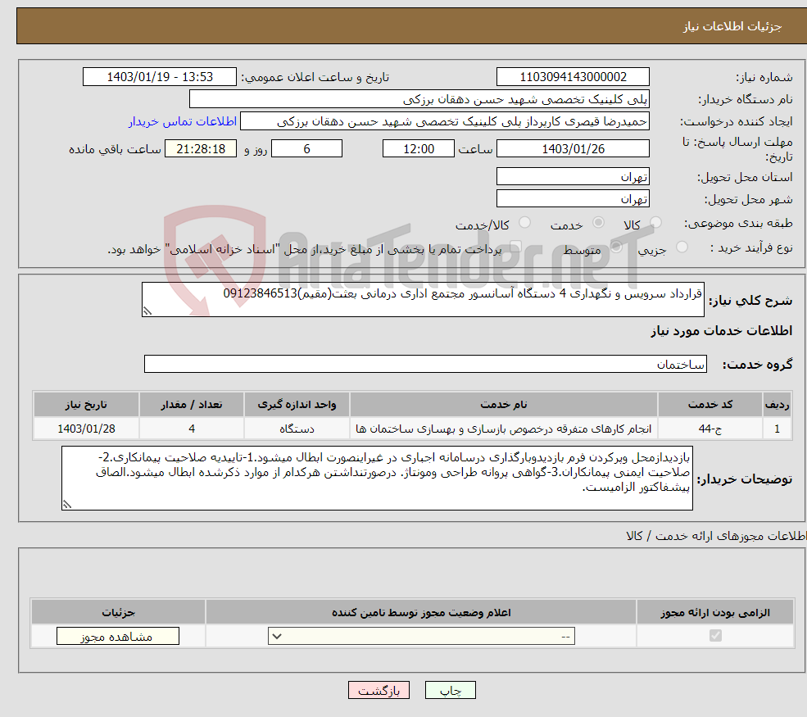The image size is (807, 717).
Task: Click the service group field ساختمان
Action: 426,364
